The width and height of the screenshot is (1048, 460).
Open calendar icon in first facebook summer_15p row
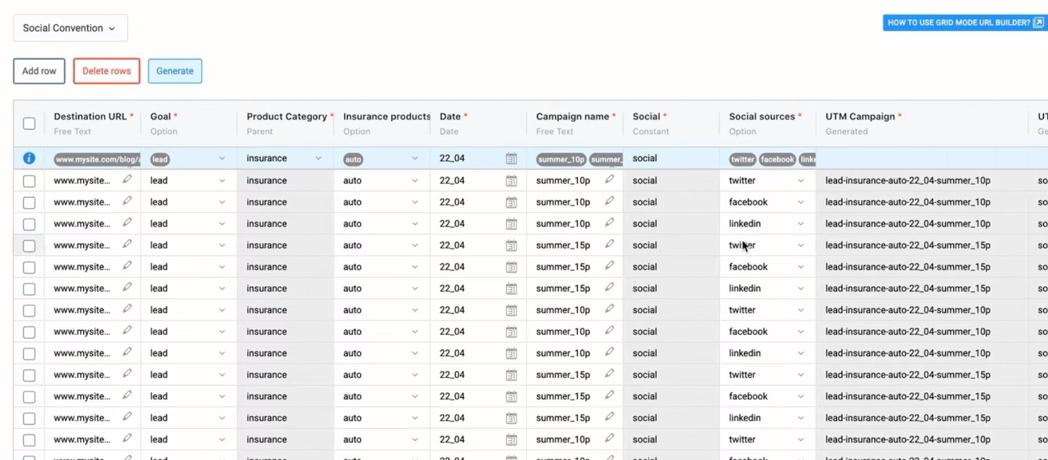(x=512, y=267)
